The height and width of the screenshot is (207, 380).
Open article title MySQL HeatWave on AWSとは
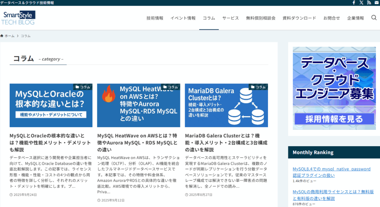coord(137,142)
